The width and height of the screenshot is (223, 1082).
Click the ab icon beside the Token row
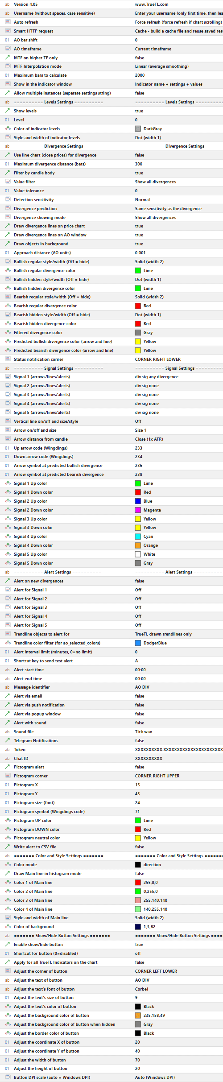(x=7, y=750)
